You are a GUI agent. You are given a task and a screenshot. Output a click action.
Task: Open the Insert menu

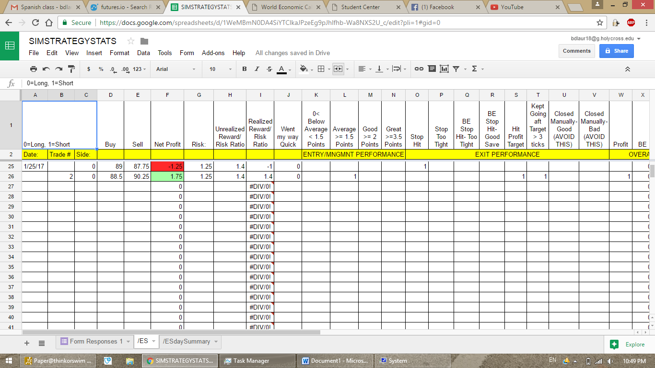tap(94, 53)
